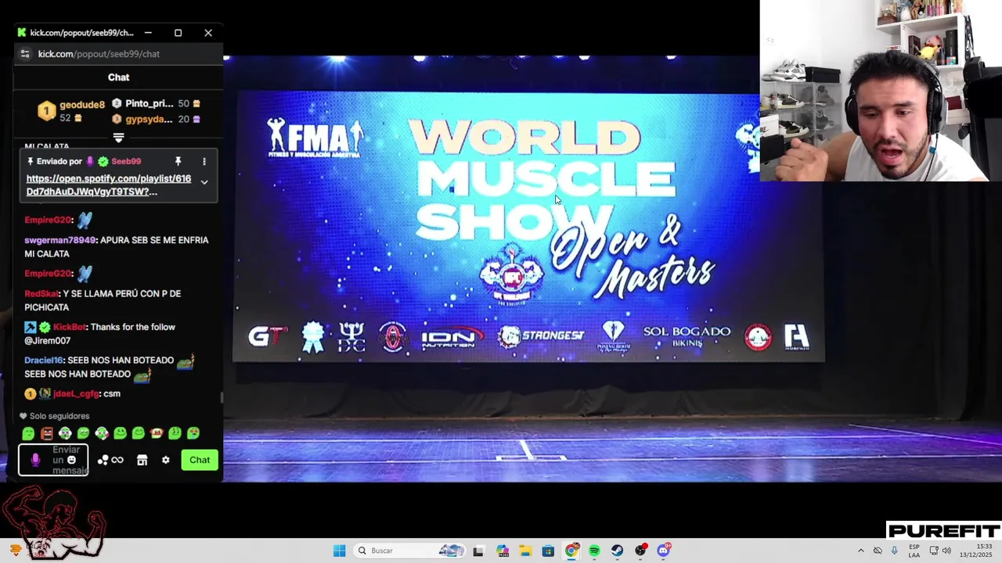
Task: Open the ESP LAA language switcher
Action: [914, 550]
